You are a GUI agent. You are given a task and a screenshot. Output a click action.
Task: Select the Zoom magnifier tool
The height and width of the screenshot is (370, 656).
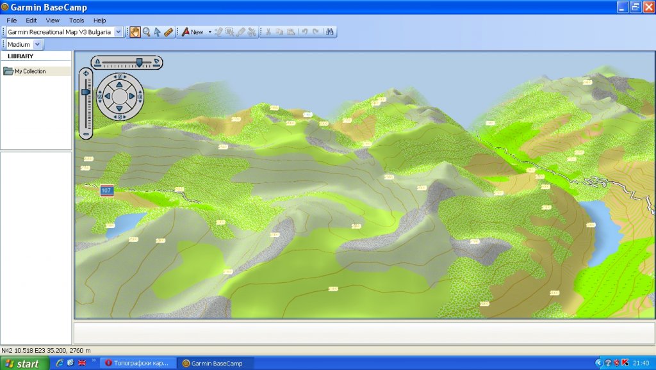146,32
